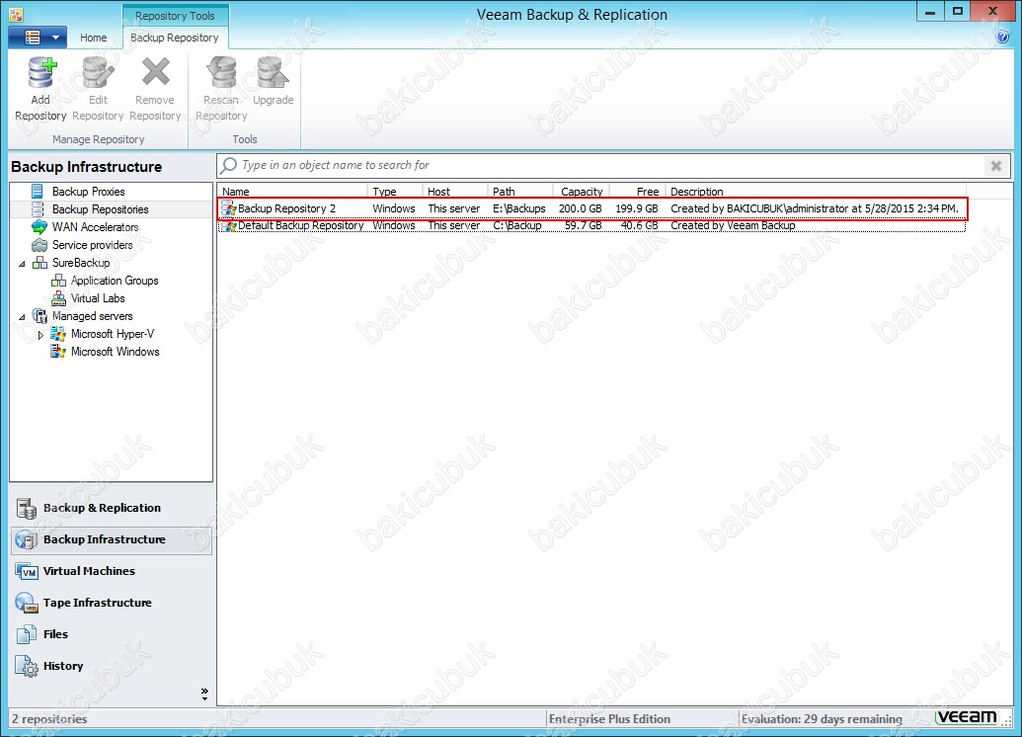Screen dimensions: 1022x737
Task: Sort by the Host column header
Action: coord(455,192)
